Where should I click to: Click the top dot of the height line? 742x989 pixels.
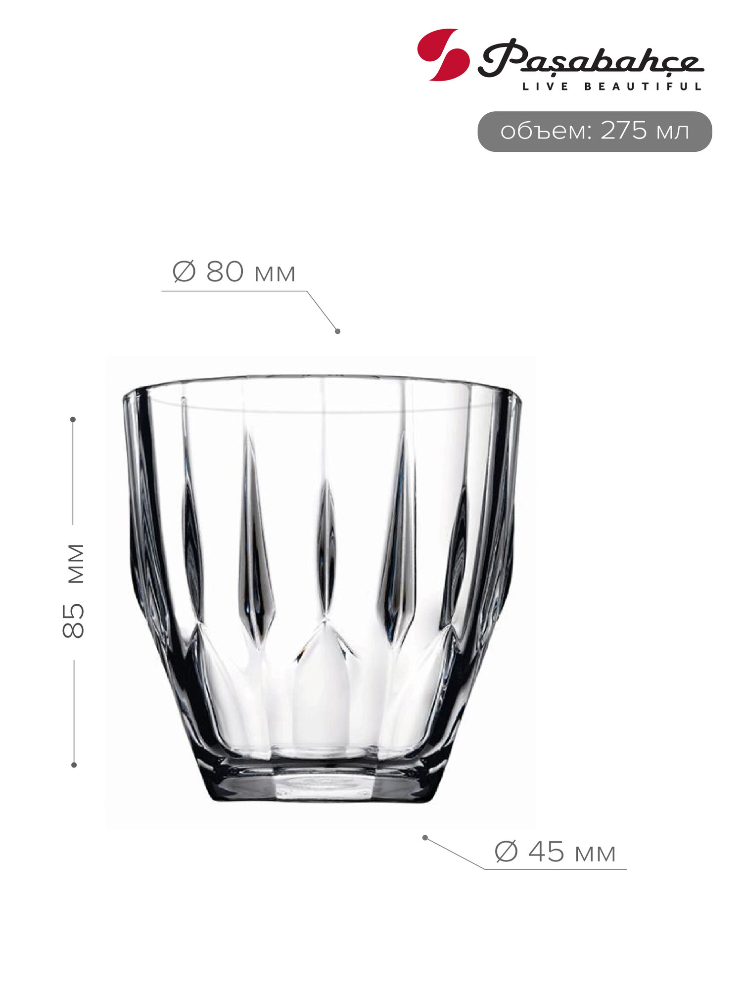click(x=73, y=419)
